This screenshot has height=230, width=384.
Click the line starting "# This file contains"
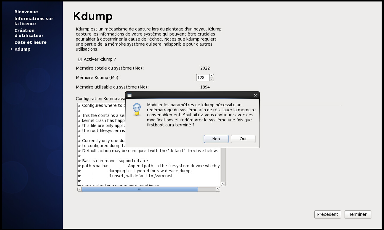(x=102, y=115)
